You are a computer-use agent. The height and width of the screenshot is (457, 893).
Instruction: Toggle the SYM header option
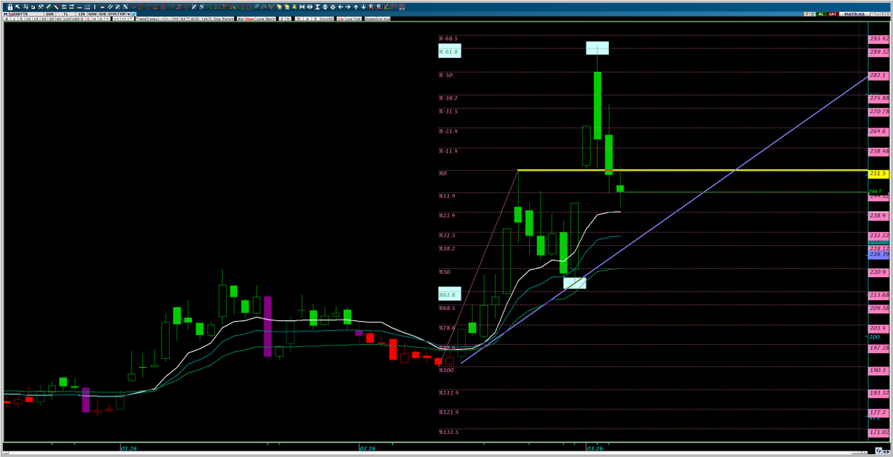point(112,14)
